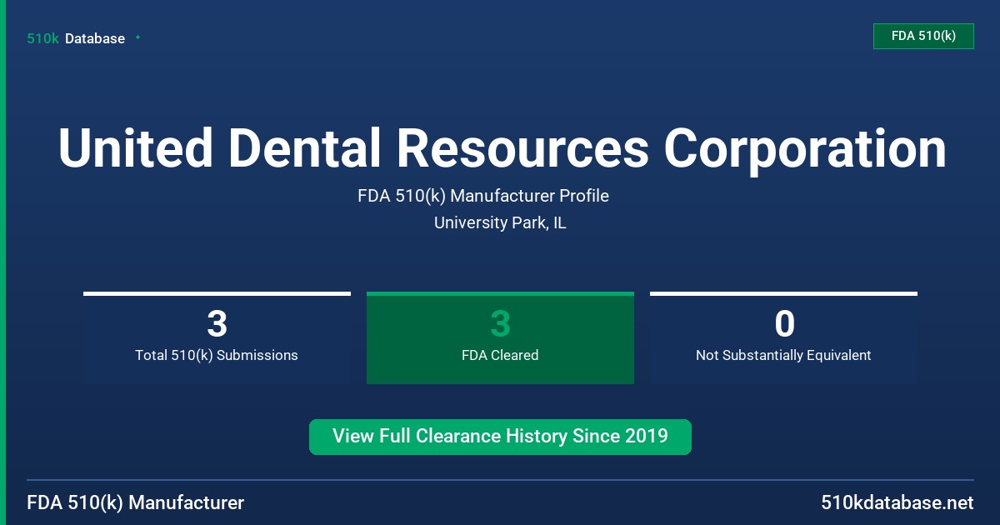Click the FDA 510(k) badge
This screenshot has width=1000, height=525.
coord(923,36)
